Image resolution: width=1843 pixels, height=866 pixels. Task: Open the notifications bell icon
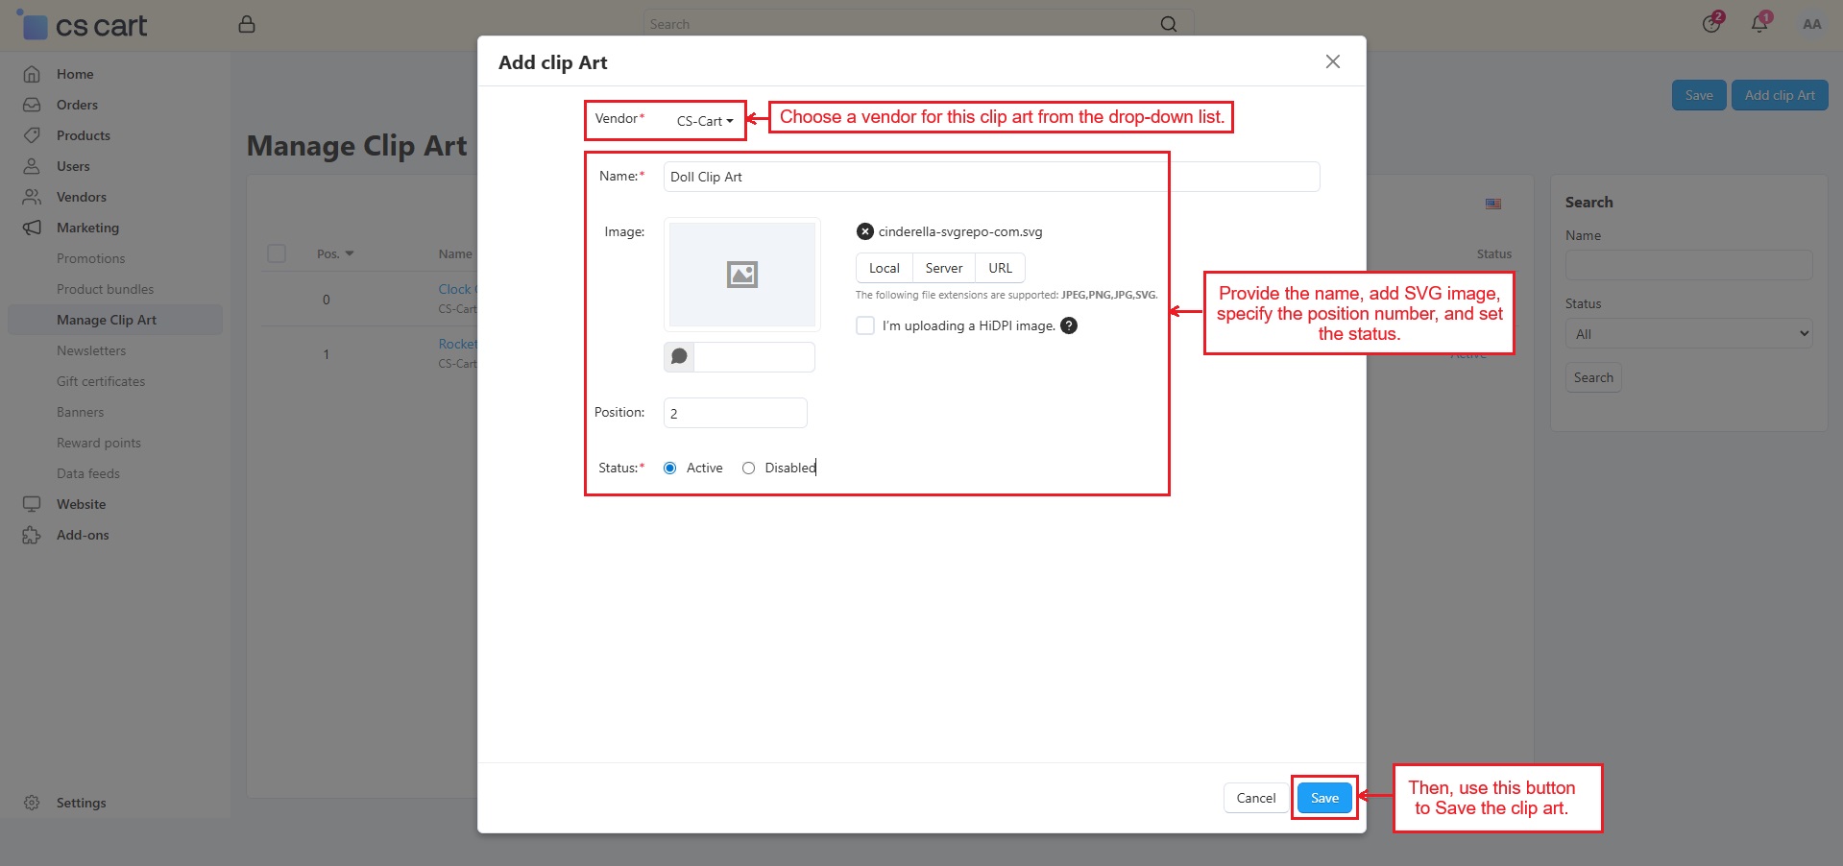tap(1758, 24)
